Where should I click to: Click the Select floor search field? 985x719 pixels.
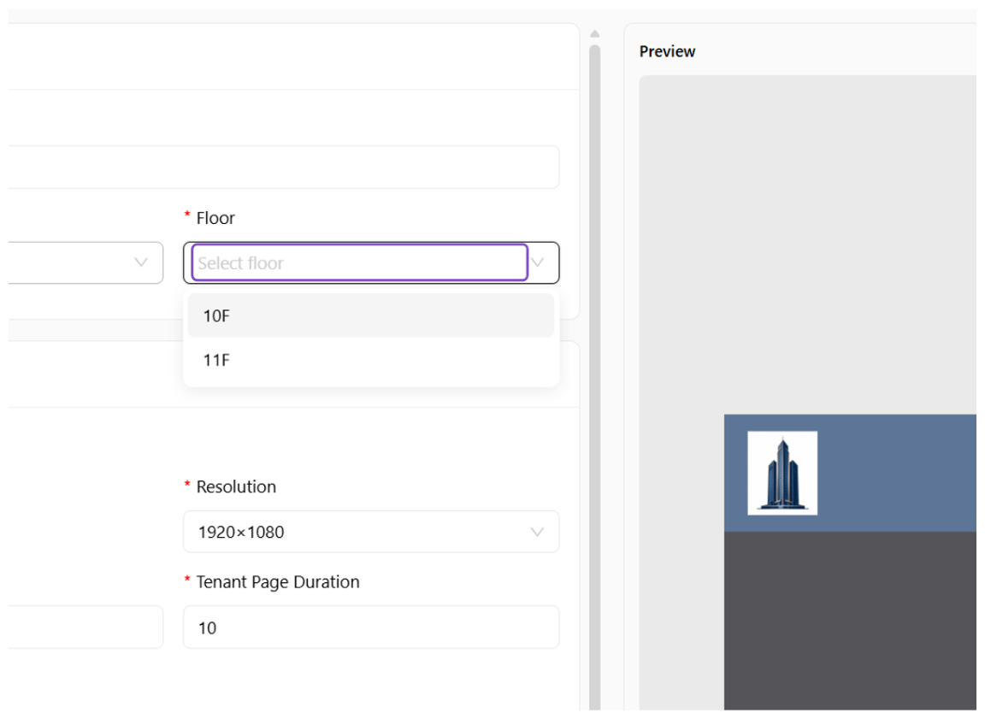click(359, 262)
